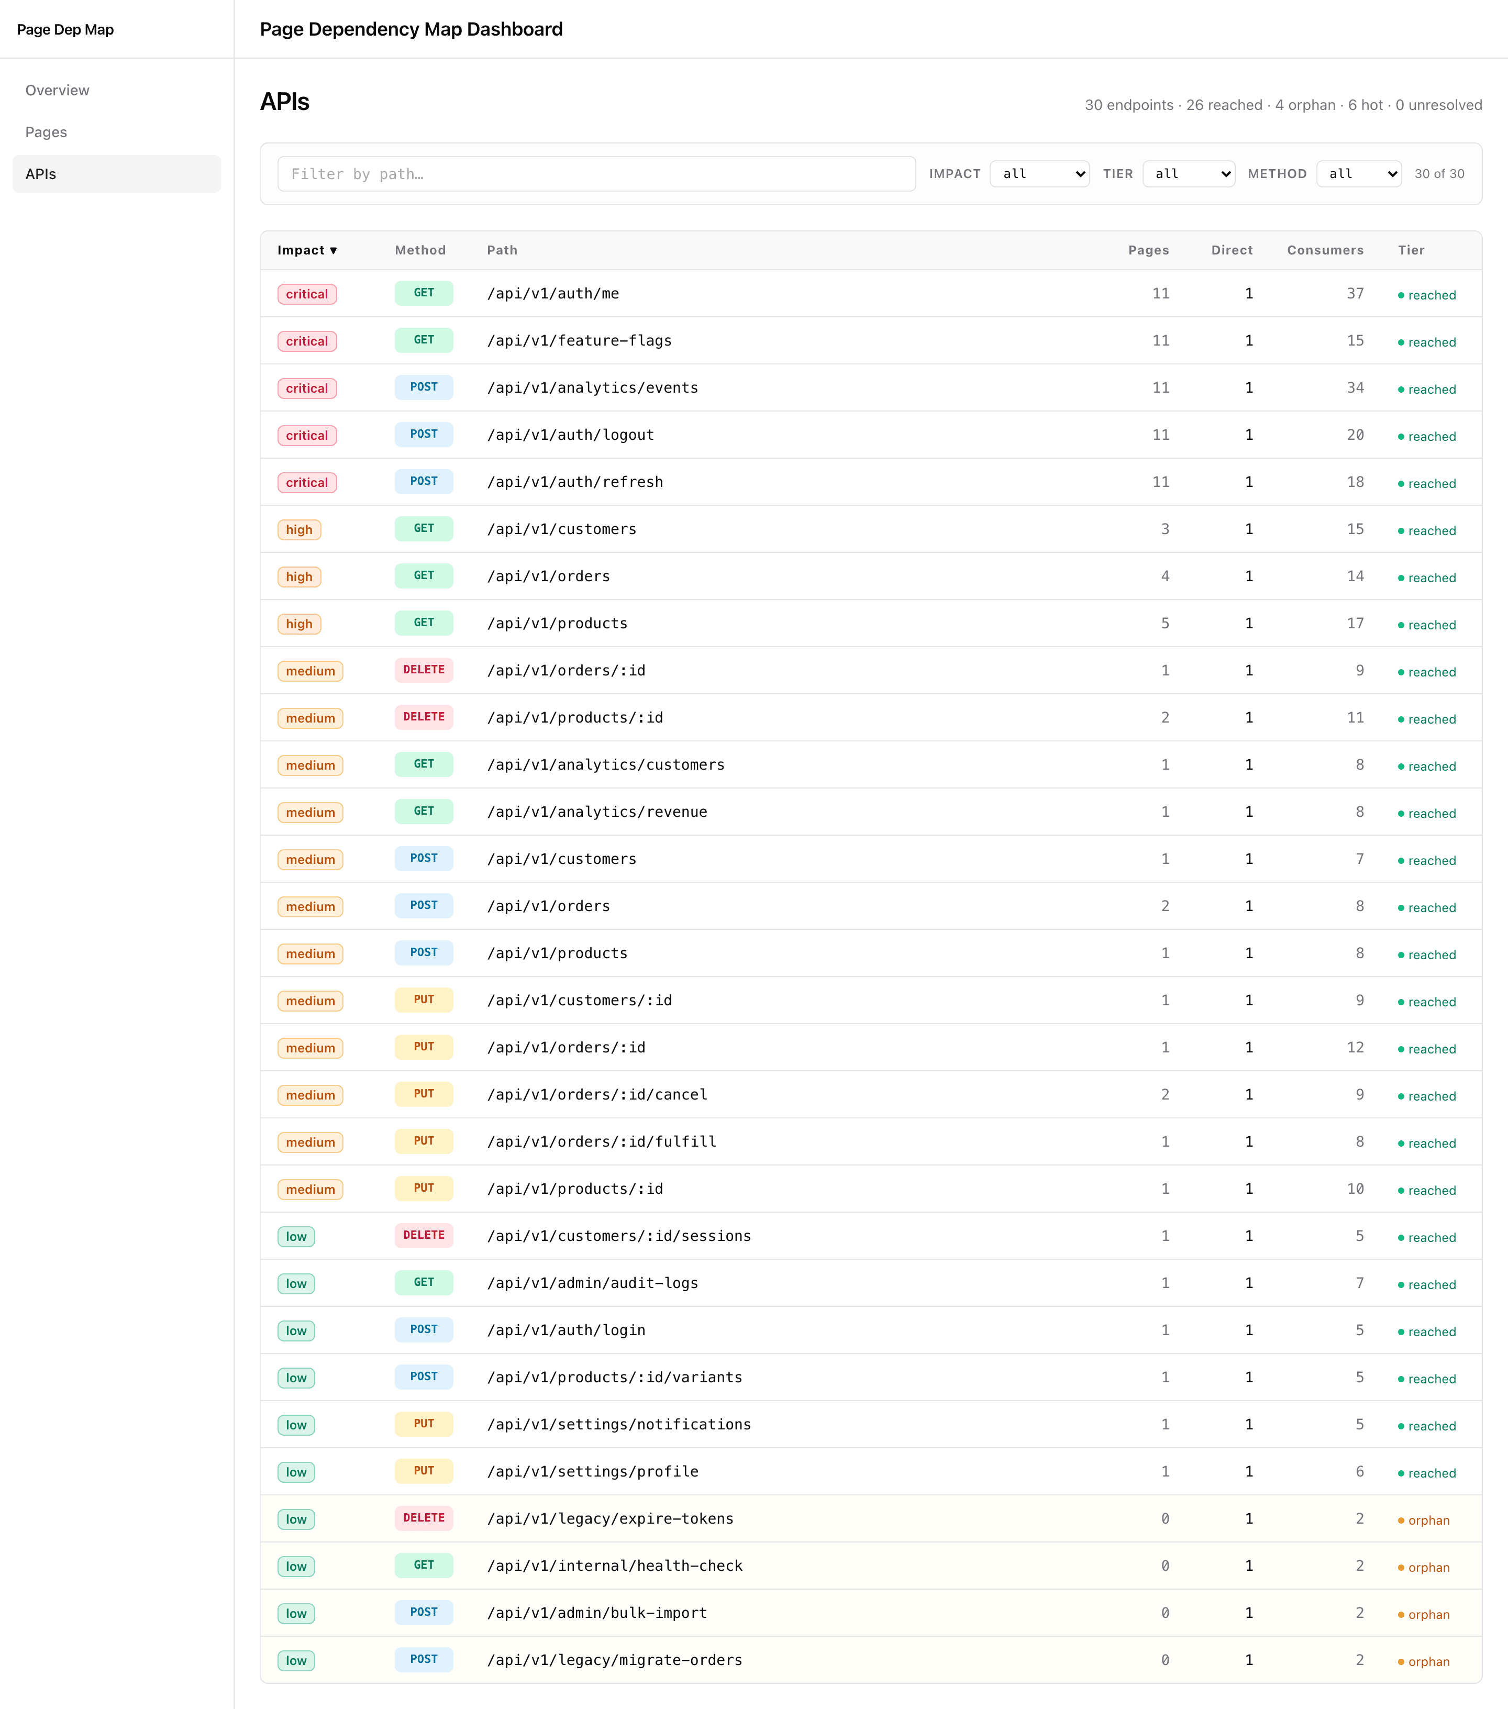Click the GET /api/v1/products path

pyautogui.click(x=558, y=623)
